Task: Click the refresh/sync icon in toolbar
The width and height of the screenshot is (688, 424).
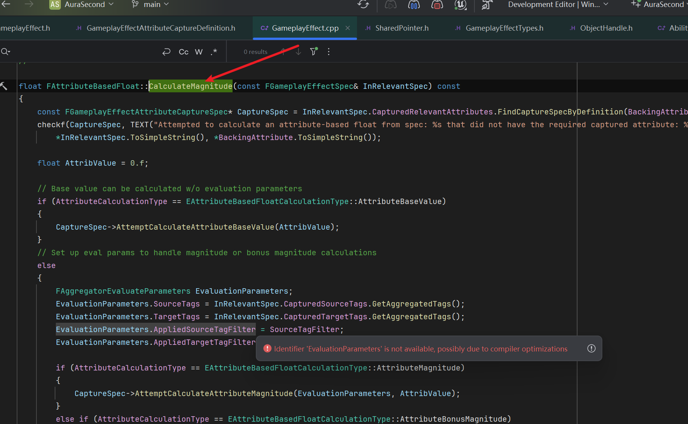Action: point(363,5)
